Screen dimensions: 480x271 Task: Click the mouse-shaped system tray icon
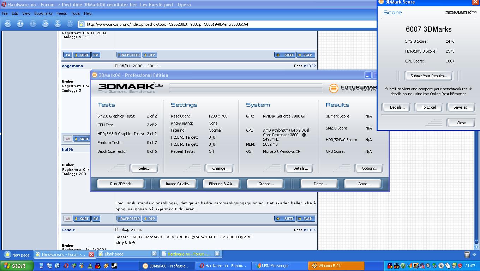[448, 266]
